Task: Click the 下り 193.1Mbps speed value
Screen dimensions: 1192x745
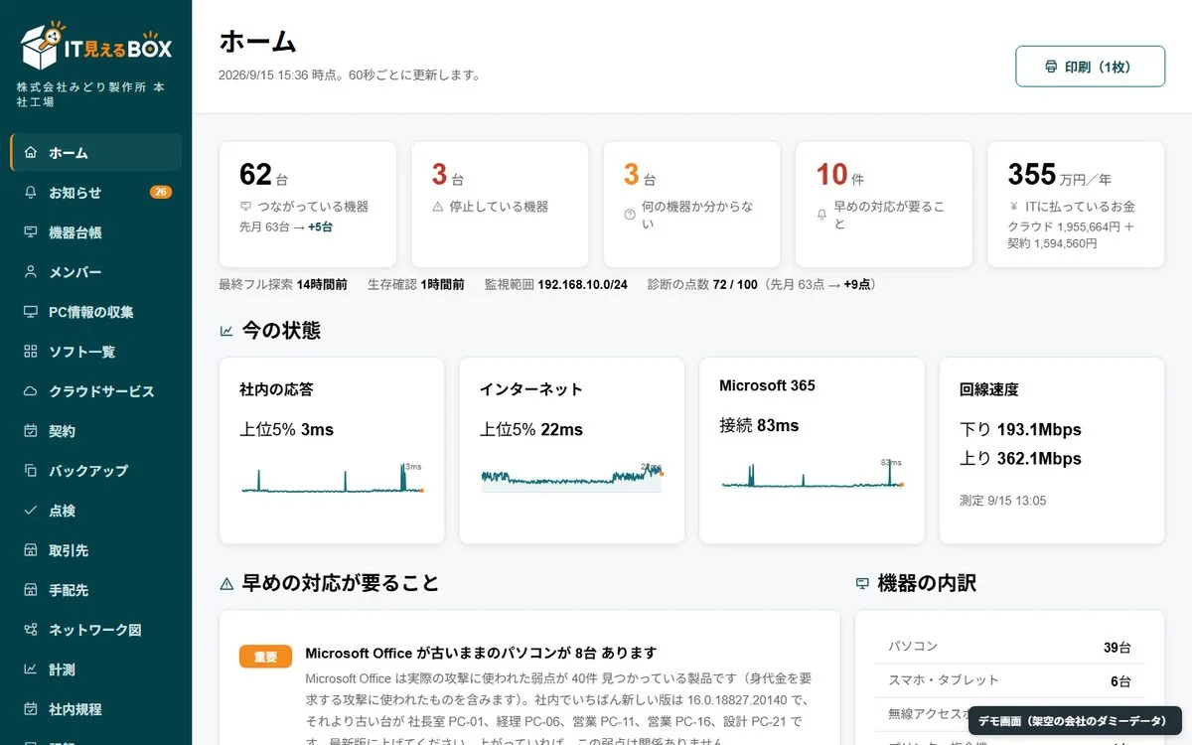Action: coord(1020,430)
